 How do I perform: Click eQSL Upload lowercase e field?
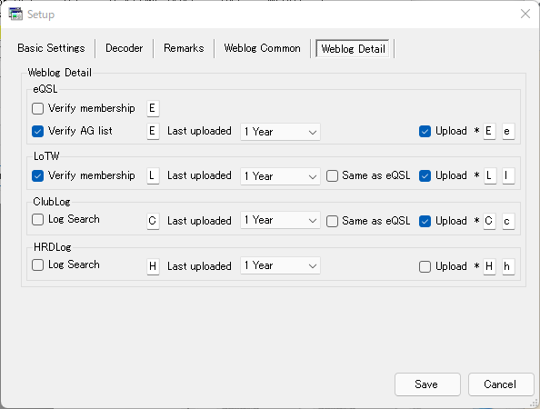[508, 131]
